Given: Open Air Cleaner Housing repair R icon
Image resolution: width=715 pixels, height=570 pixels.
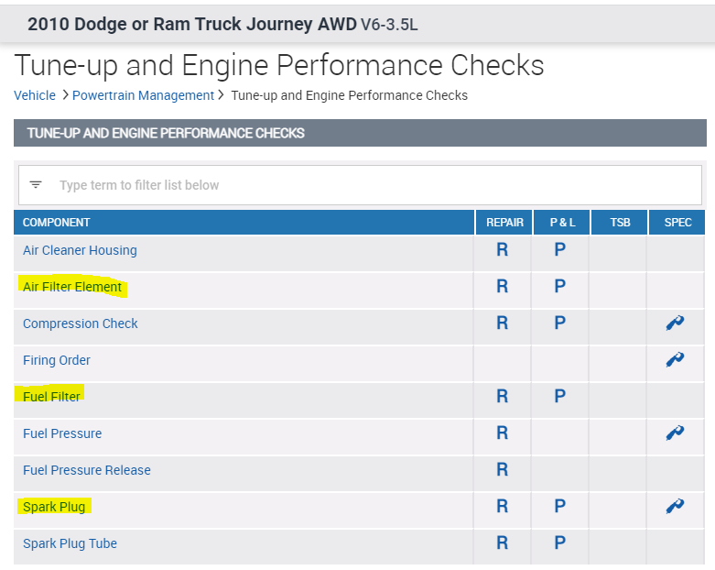Looking at the screenshot, I should [502, 250].
